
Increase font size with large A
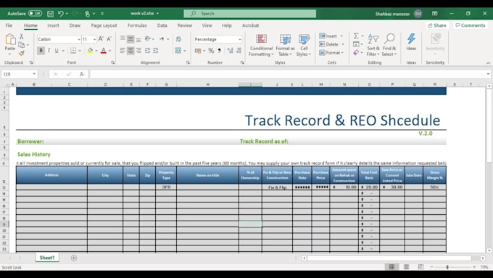pyautogui.click(x=101, y=38)
